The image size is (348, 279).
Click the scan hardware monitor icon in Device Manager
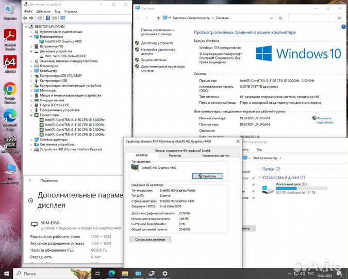pos(63,18)
